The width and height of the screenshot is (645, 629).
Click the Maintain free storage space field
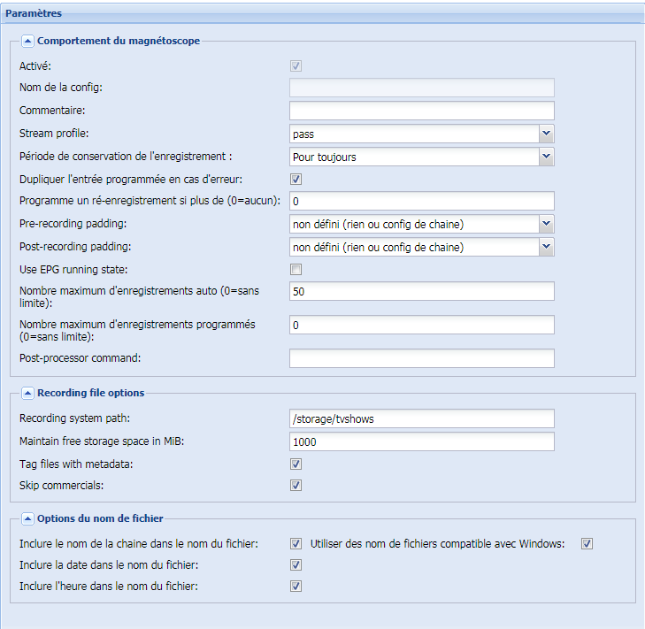point(422,441)
